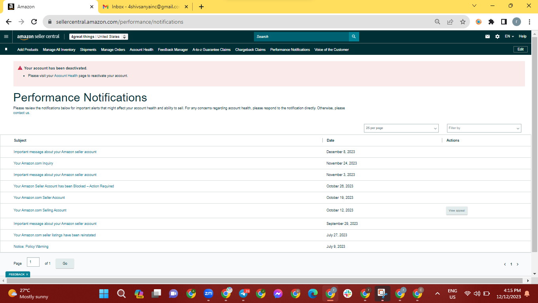Go to the next page of notifications
Screen dimensions: 538x303
click(517, 264)
